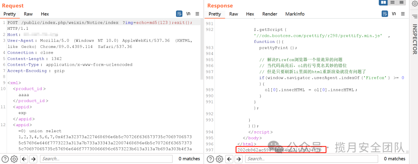Open Response MarkInfo tab
This screenshot has height=164, width=418.
point(295,14)
